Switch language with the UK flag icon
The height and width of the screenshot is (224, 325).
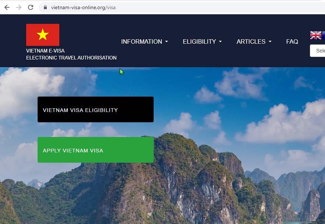(315, 35)
